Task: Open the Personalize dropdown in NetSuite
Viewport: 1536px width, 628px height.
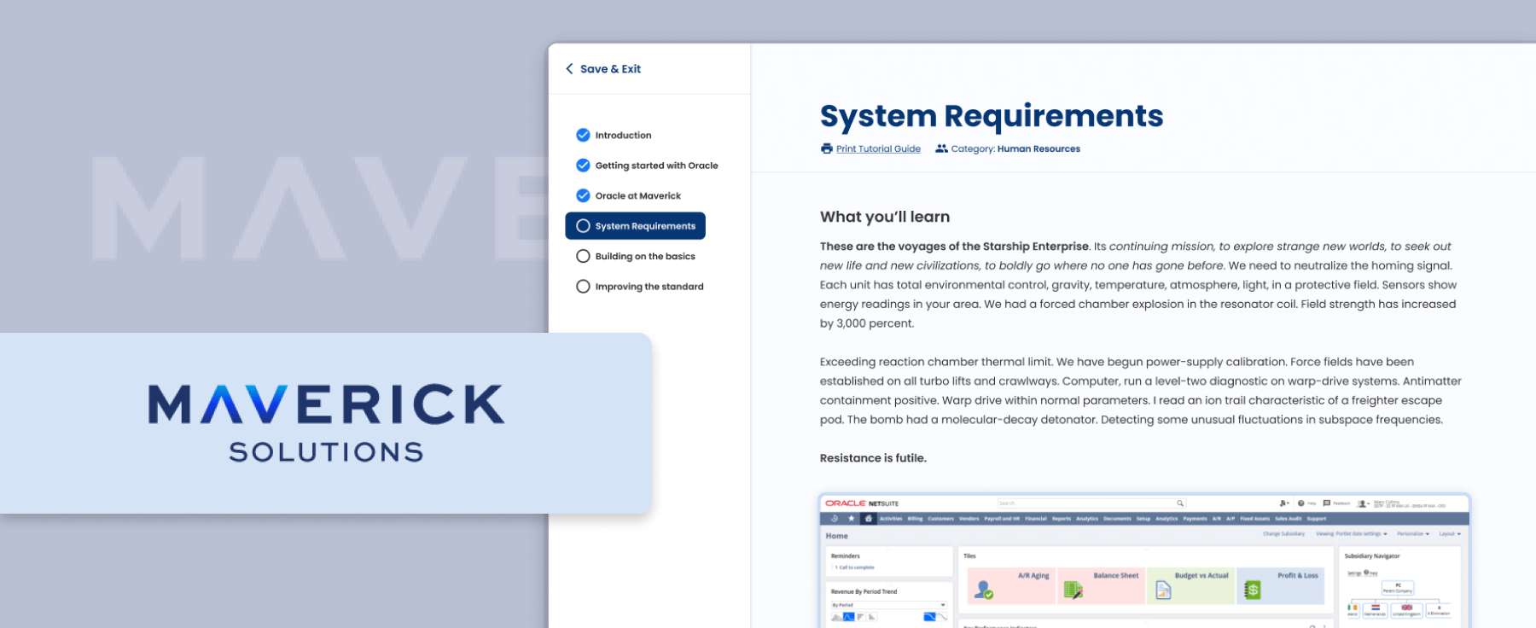Action: 1412,534
